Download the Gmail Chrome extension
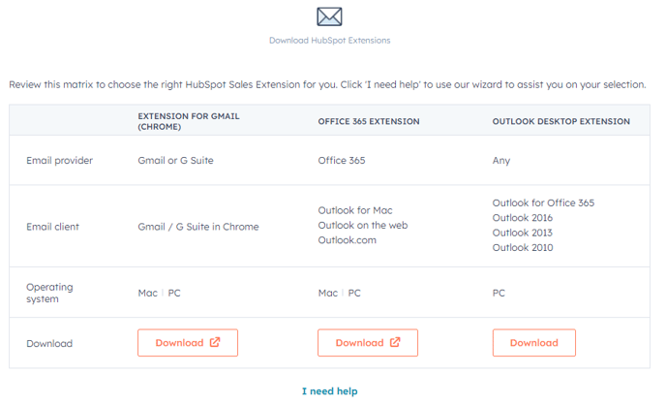Screen dimensions: 666x405 point(188,343)
